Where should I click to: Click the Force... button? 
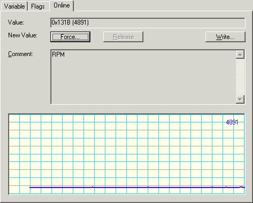click(70, 37)
